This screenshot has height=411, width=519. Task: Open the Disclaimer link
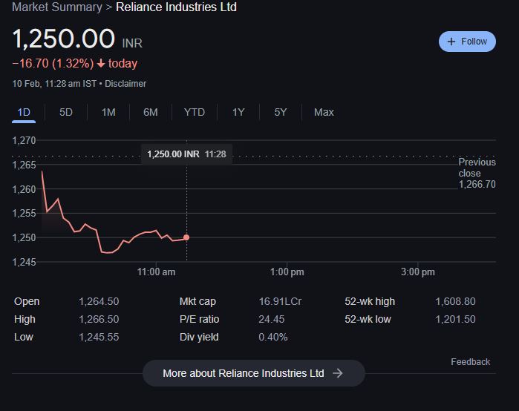(125, 84)
